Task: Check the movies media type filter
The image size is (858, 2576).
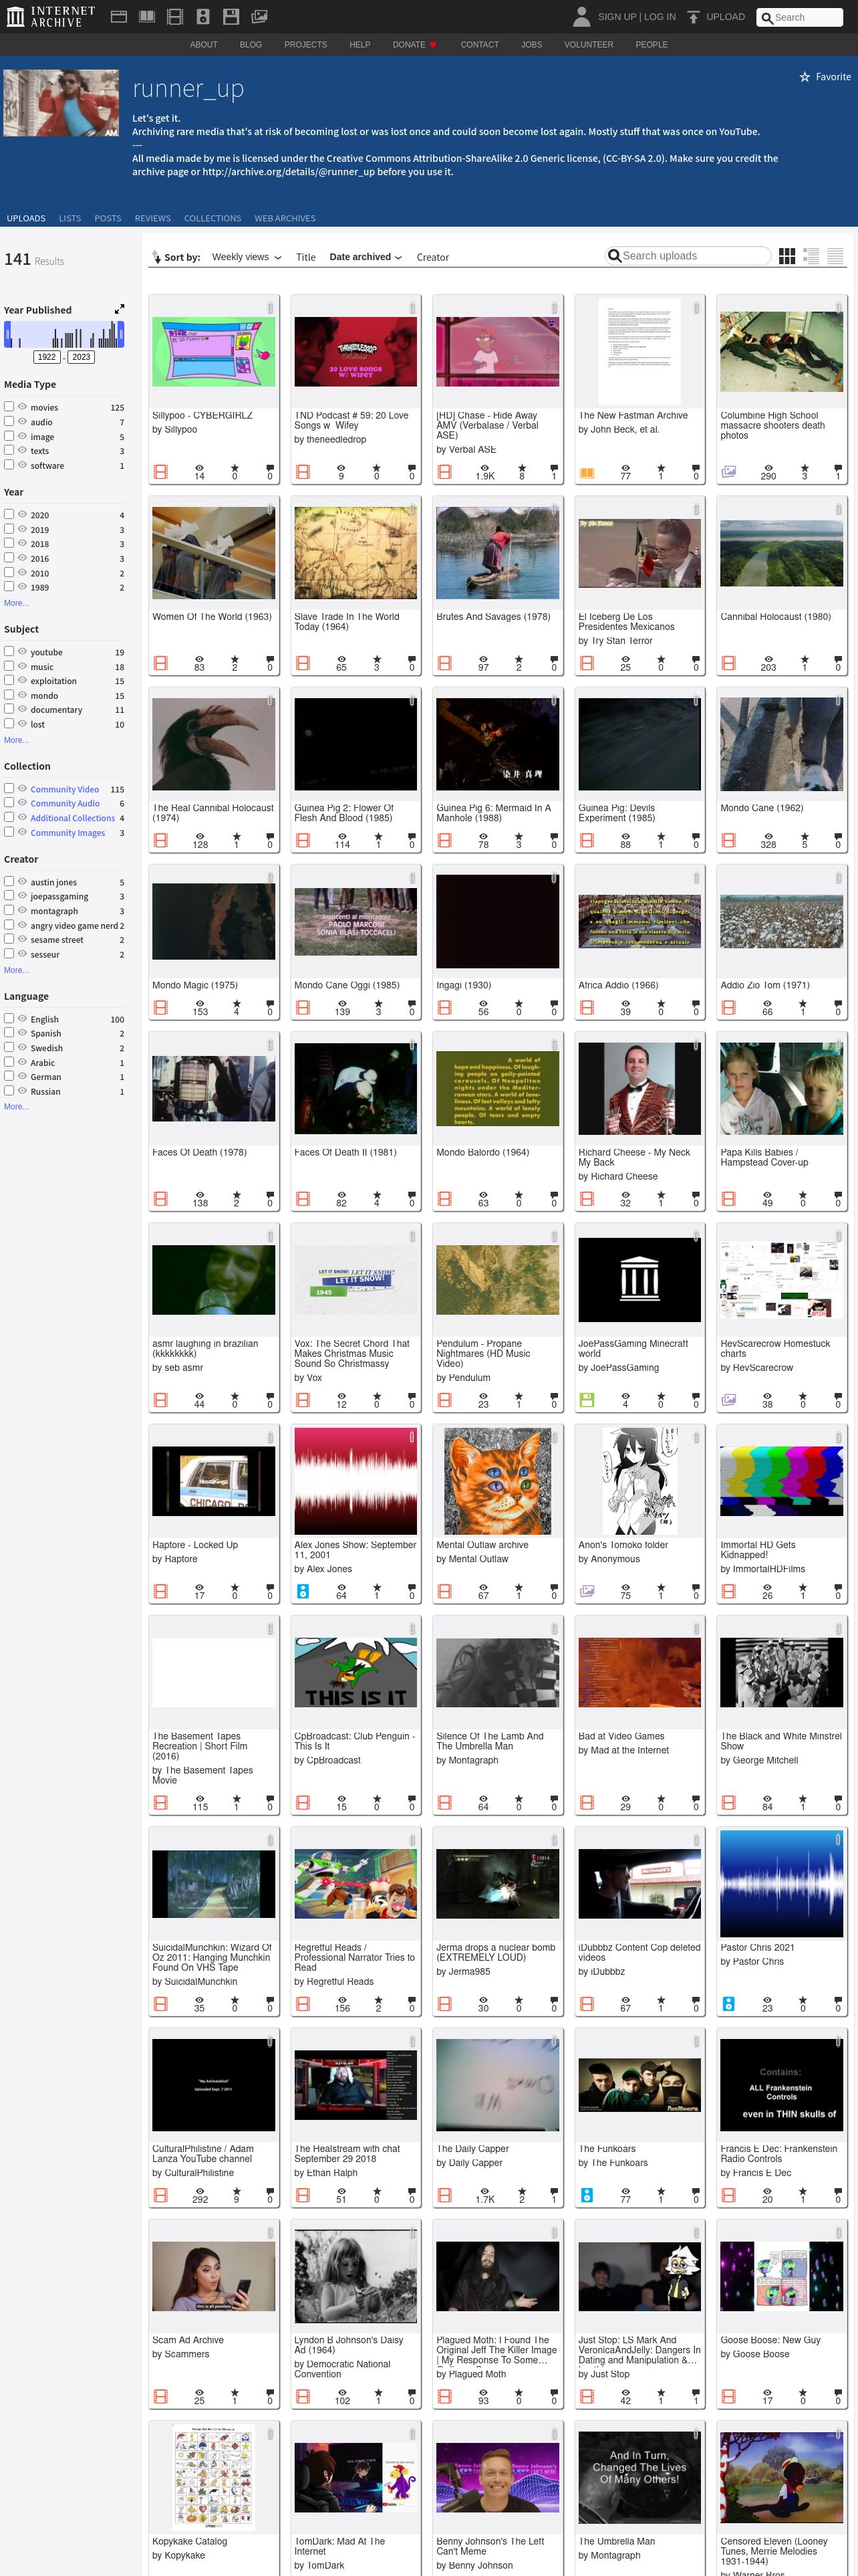Action: [9, 407]
